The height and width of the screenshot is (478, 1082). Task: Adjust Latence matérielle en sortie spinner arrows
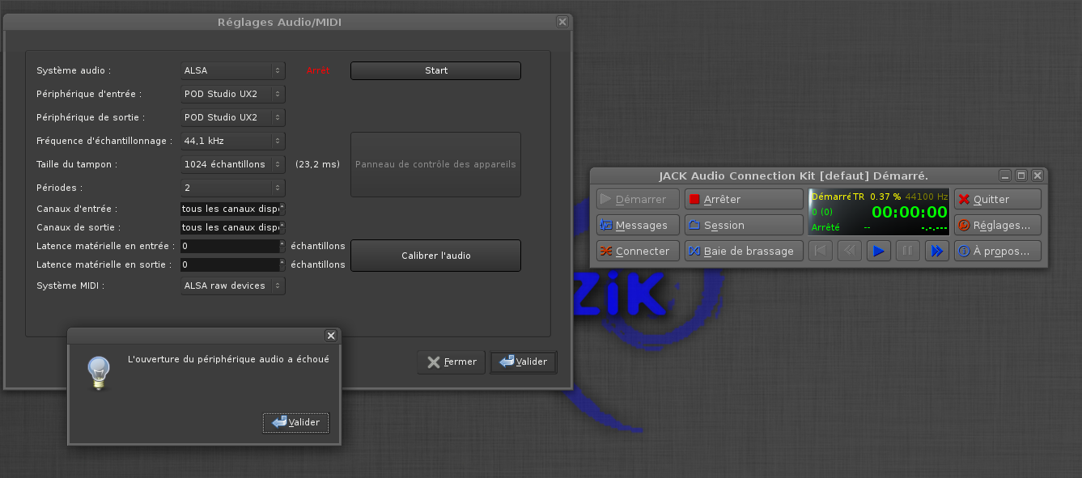[282, 264]
